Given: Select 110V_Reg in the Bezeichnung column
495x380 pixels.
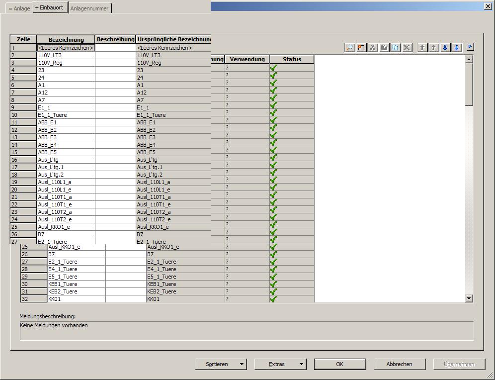Looking at the screenshot, I should [x=66, y=63].
